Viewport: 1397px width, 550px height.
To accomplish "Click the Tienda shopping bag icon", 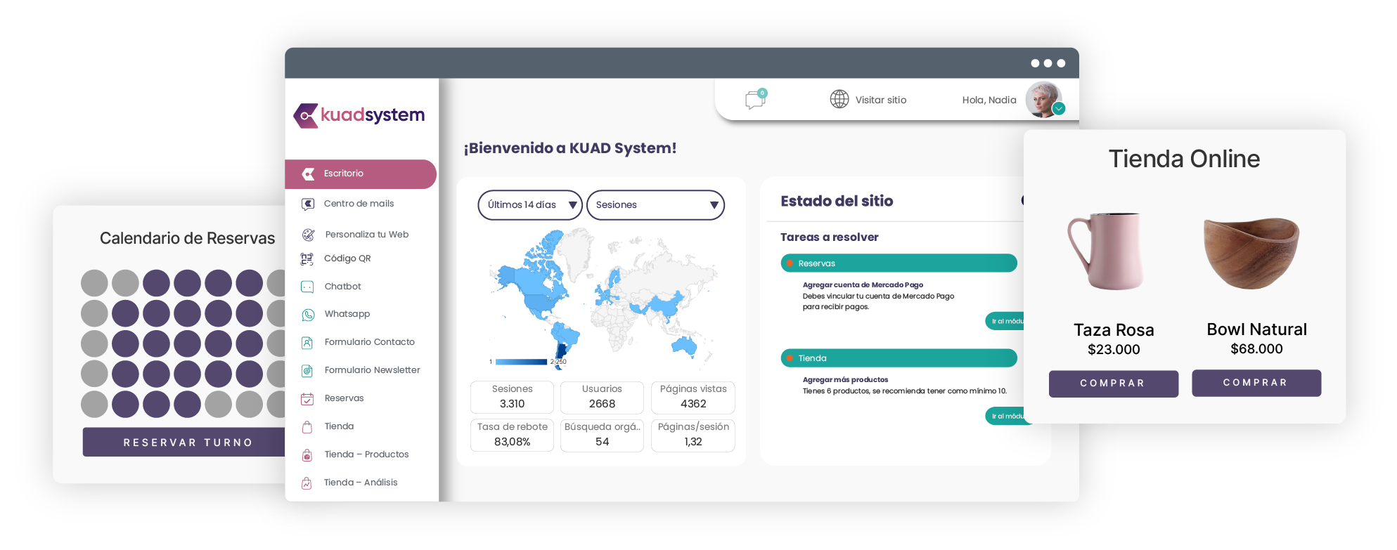I will (307, 426).
